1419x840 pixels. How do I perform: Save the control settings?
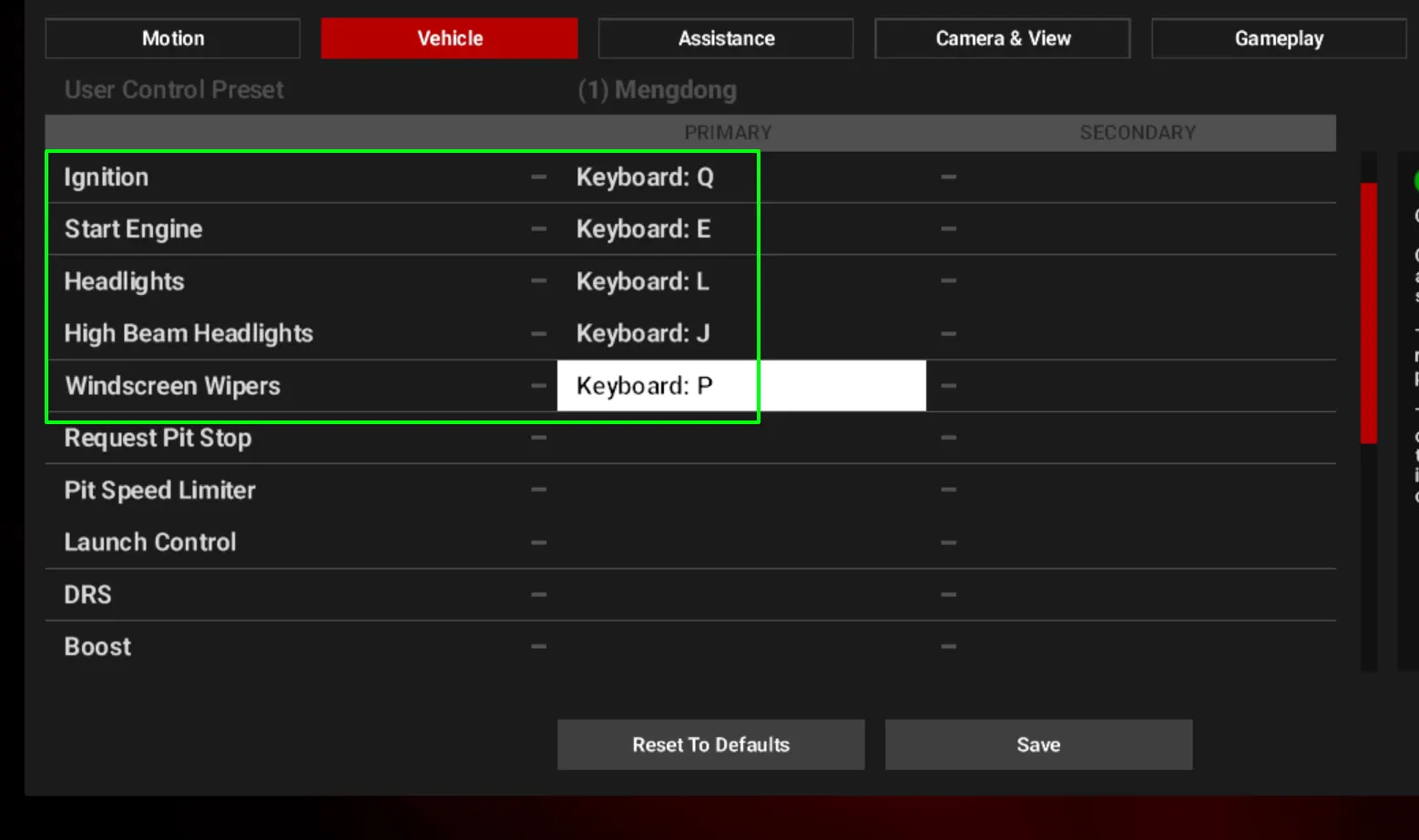[x=1038, y=744]
